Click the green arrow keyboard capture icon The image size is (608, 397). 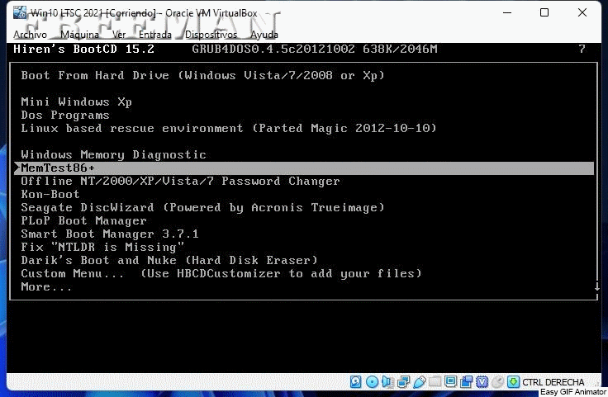pyautogui.click(x=513, y=382)
